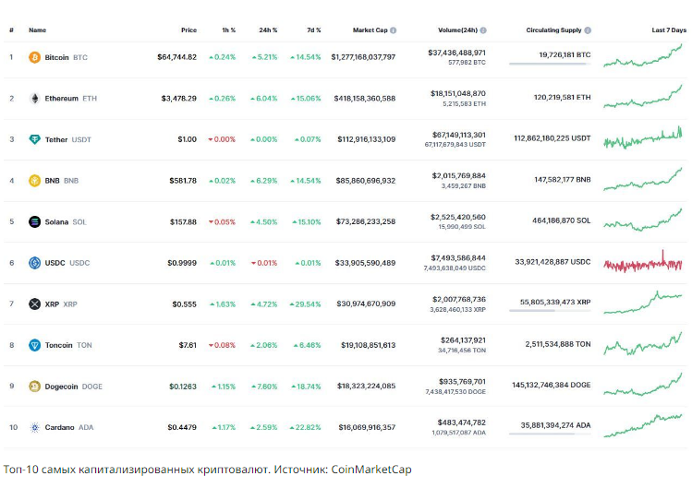This screenshot has width=692, height=488.
Task: Click Dogecoin supply 145,132,746,384 DOGE
Action: (x=552, y=386)
